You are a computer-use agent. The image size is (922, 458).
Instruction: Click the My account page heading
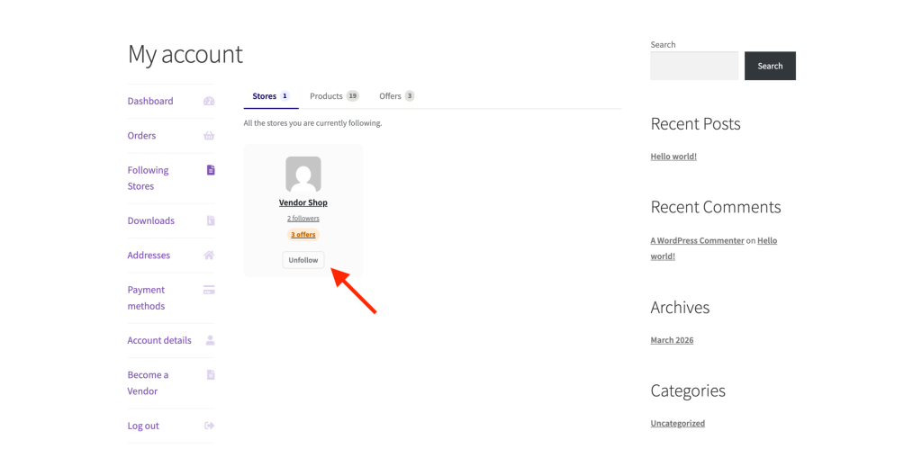coord(185,54)
